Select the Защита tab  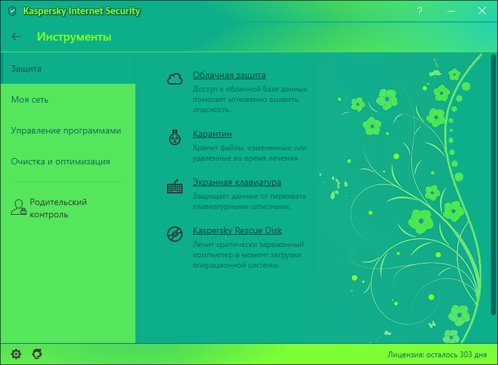68,68
